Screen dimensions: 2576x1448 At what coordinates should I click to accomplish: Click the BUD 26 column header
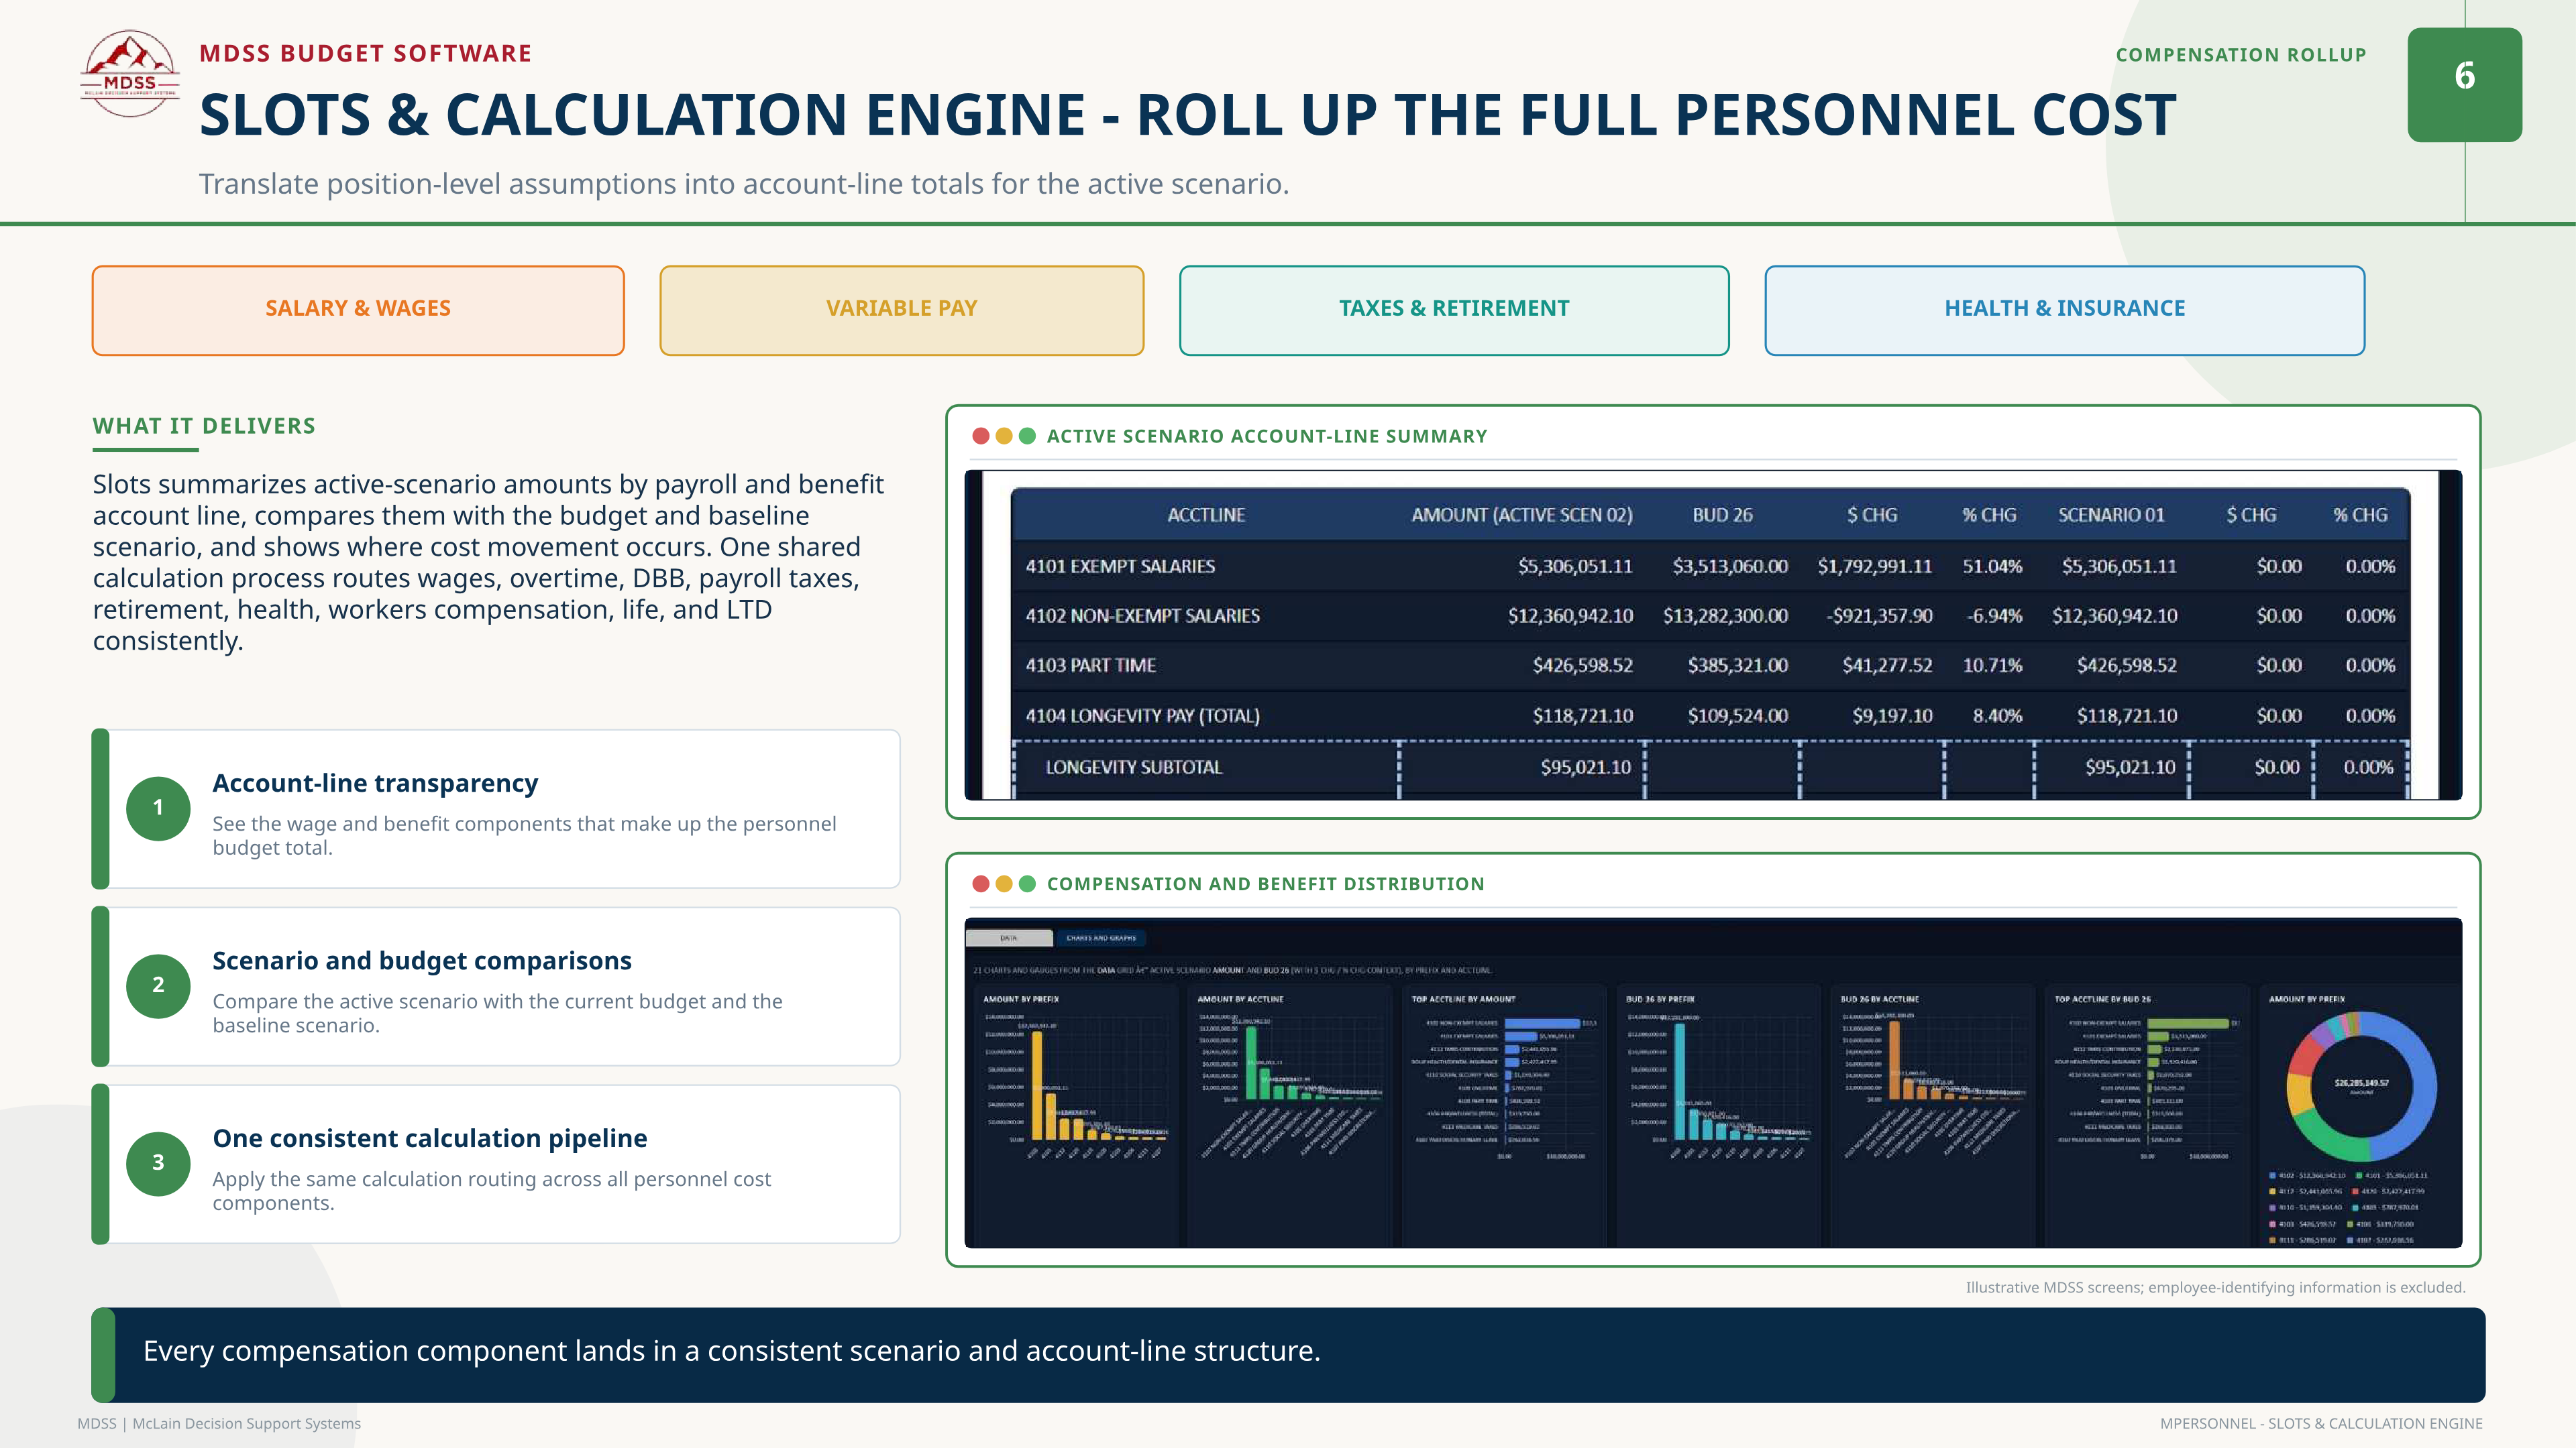pyautogui.click(x=1722, y=515)
